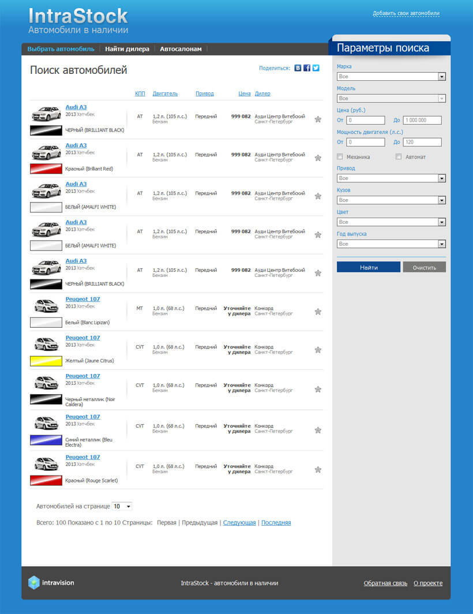Click the intravision cube logo in footer

point(34,583)
